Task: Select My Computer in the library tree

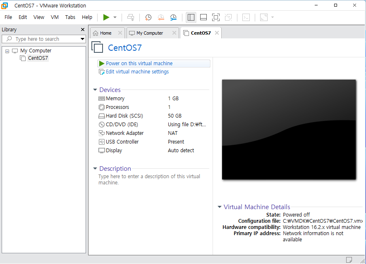Action: (36, 50)
